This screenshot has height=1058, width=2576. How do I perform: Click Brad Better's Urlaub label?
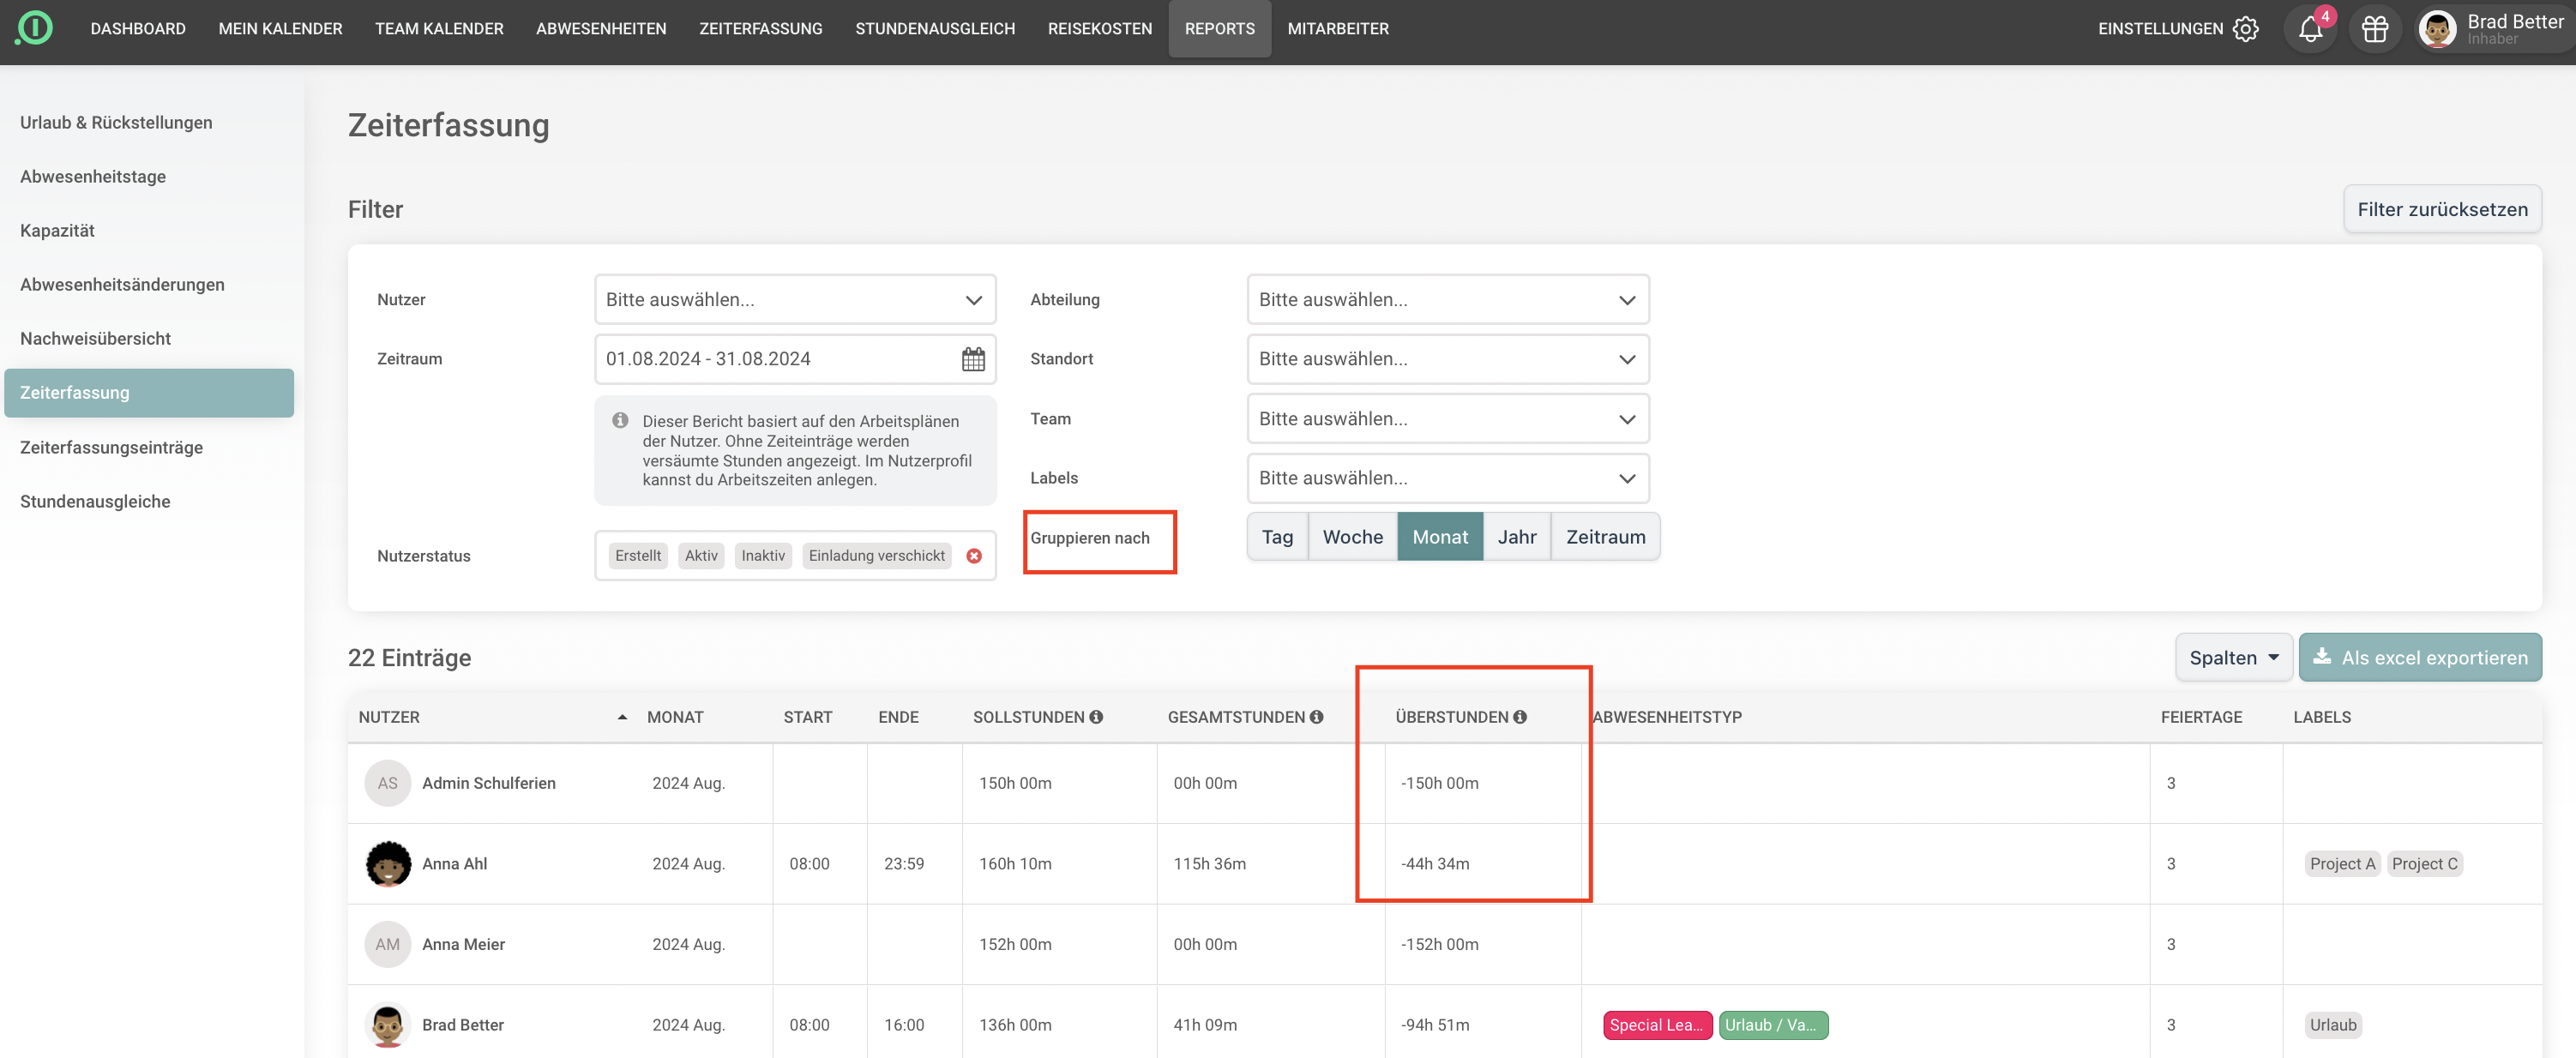point(2333,1025)
